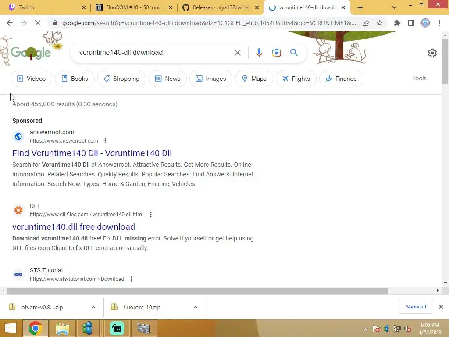Expand options for fluorom_10.zip download
449x337 pixels.
point(195,307)
